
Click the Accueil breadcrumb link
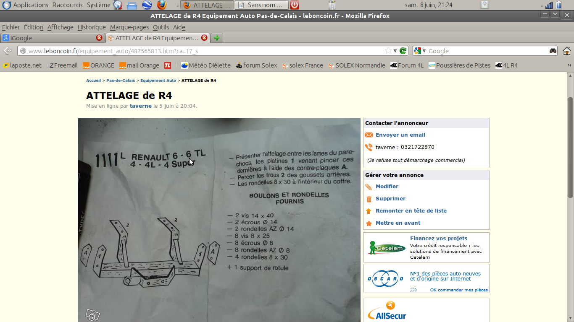93,80
